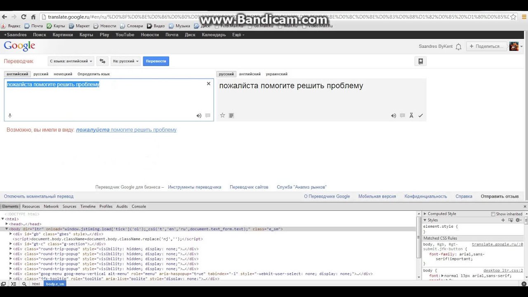Clear source text with the X icon
Image resolution: width=528 pixels, height=297 pixels.
[208, 84]
